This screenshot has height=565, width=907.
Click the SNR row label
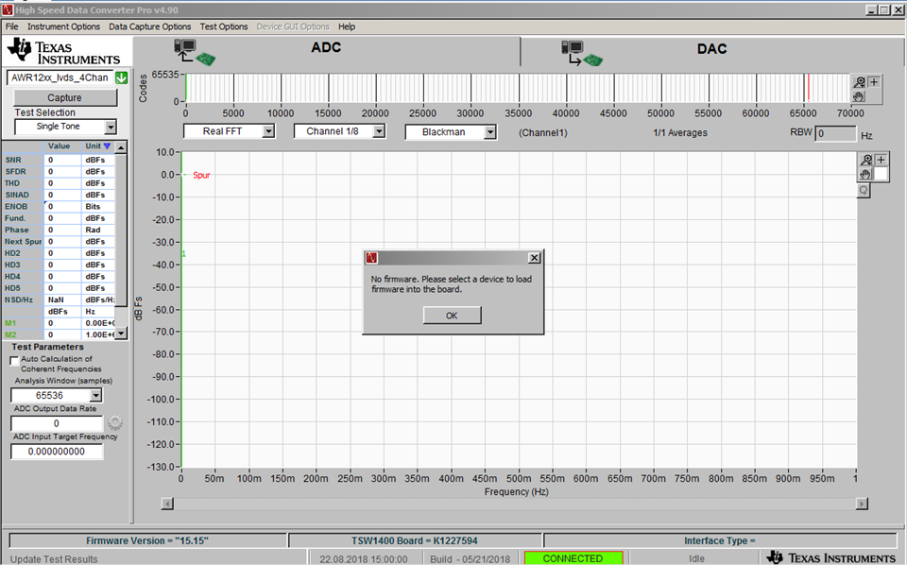[13, 160]
